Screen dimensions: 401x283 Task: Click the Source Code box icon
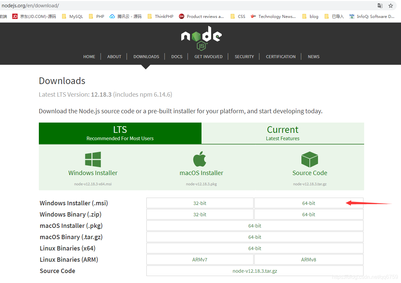pyautogui.click(x=310, y=159)
